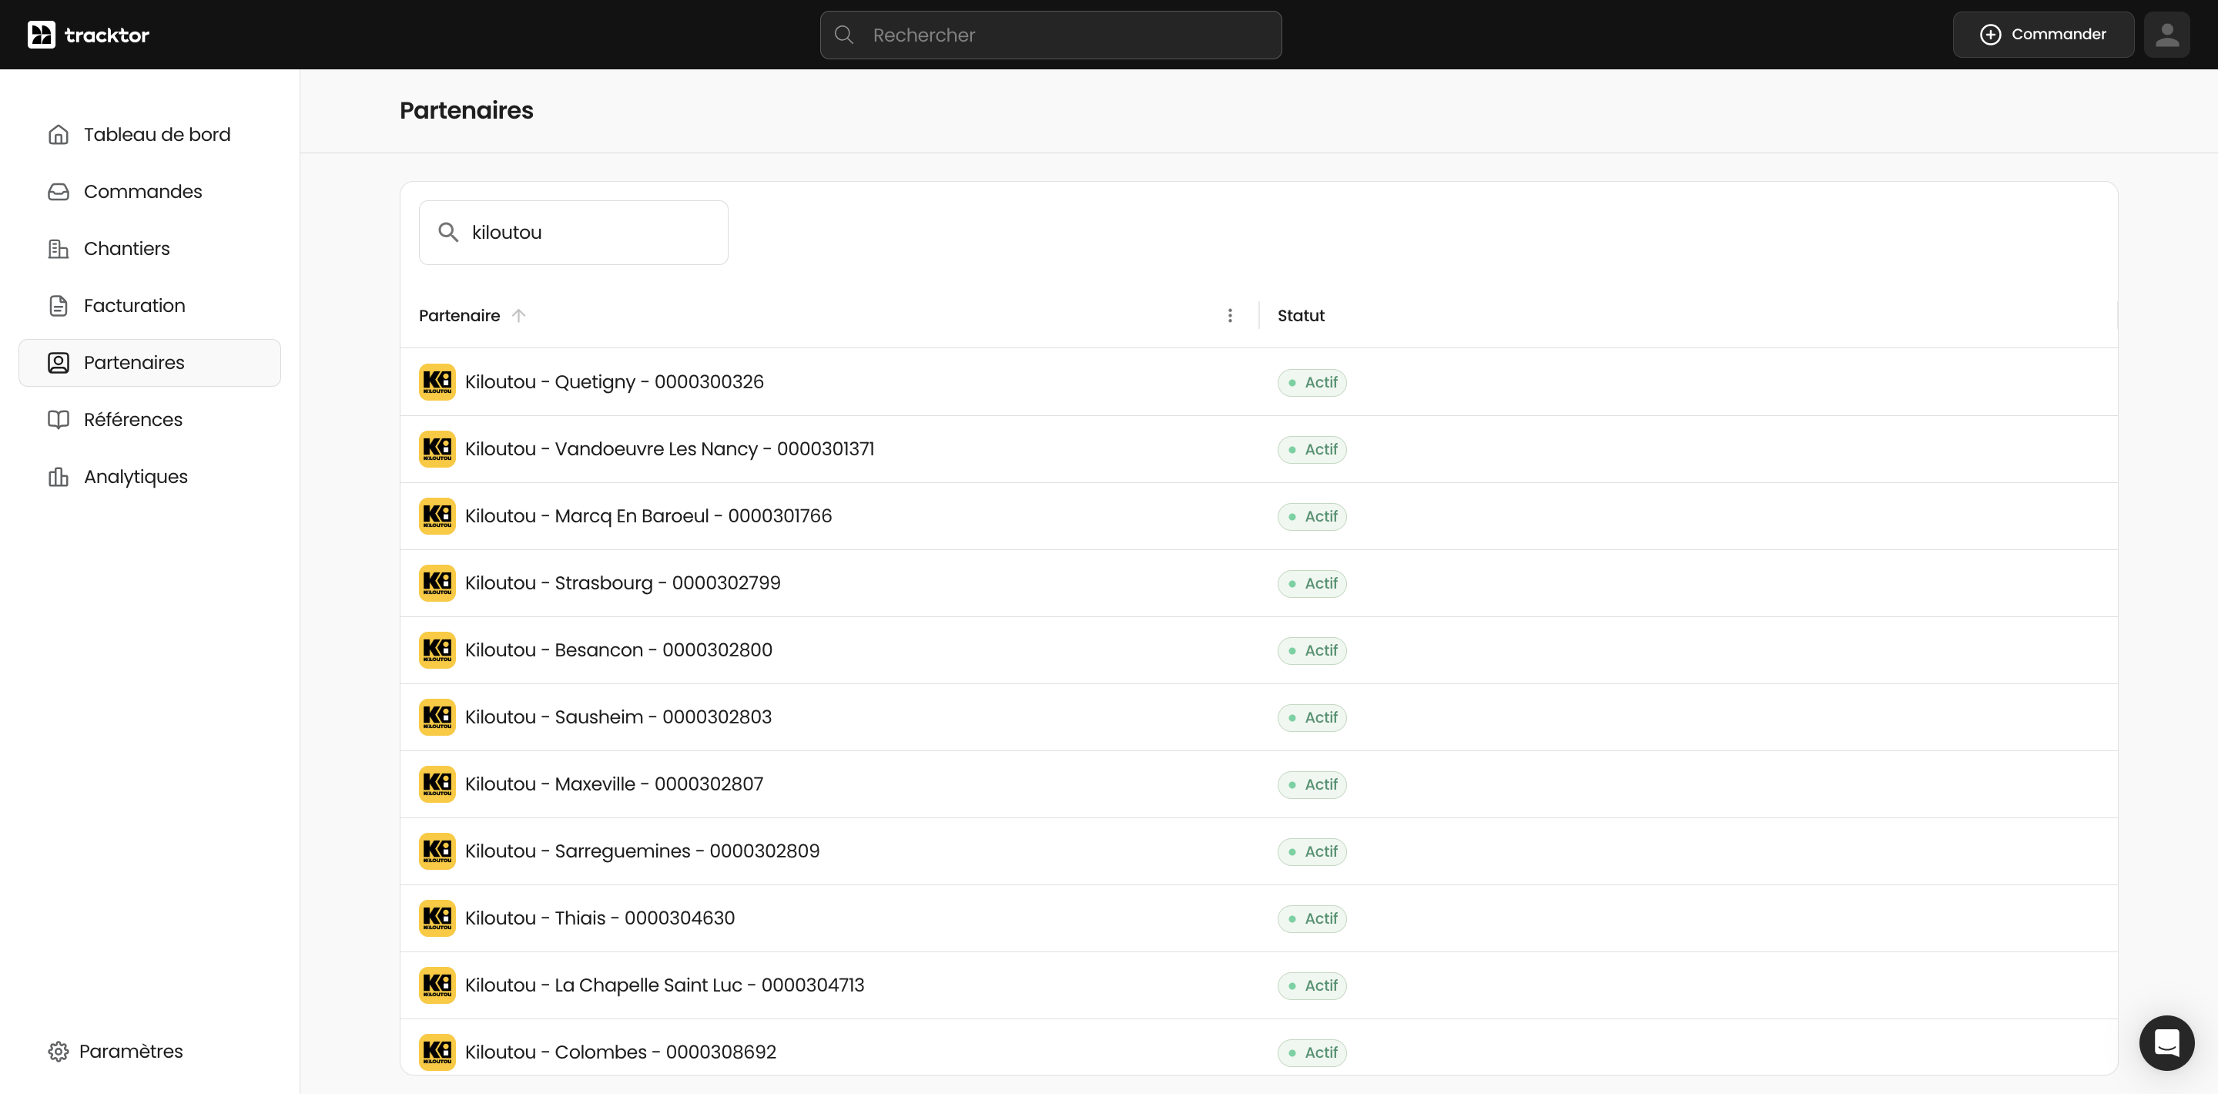This screenshot has width=2218, height=1094.
Task: Click the Partenaires page title
Action: [467, 110]
